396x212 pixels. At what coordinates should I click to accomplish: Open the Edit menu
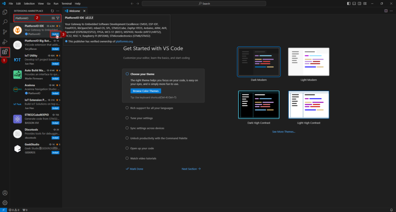click(x=19, y=3)
